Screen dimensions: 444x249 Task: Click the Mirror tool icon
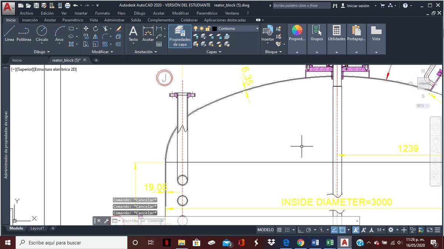coord(95,37)
